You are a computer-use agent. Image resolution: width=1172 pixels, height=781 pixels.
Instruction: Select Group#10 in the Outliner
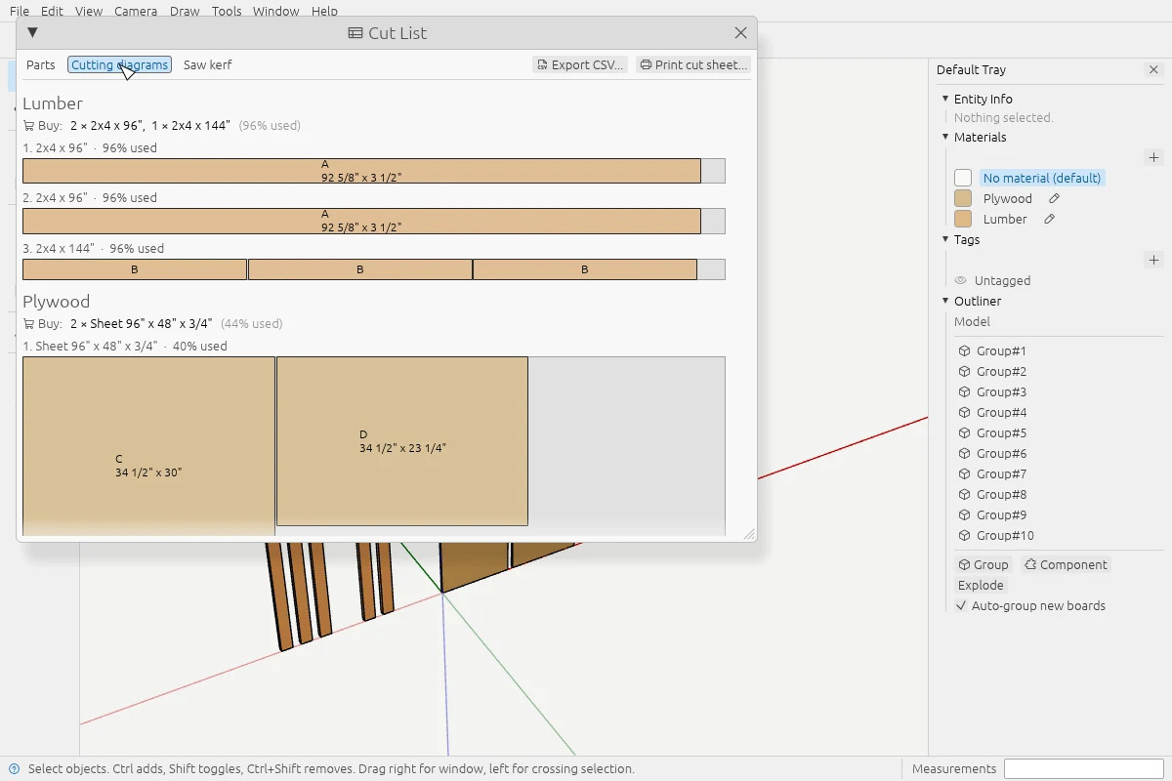[x=1005, y=536]
